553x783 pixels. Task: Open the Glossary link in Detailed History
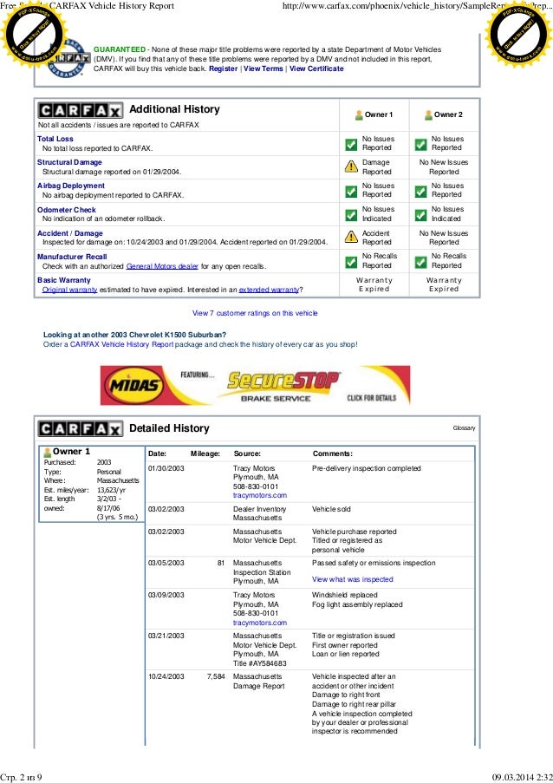click(465, 428)
